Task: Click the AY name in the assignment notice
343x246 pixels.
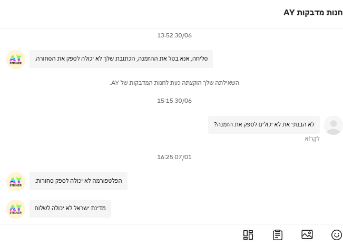Action: click(x=116, y=83)
